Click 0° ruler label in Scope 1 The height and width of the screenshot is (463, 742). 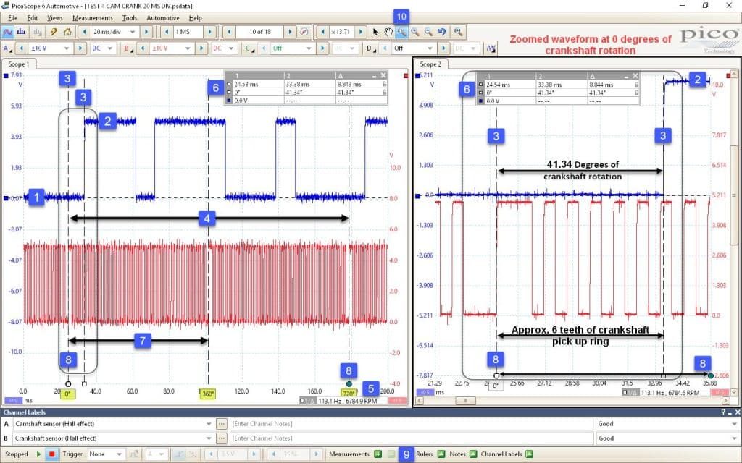(67, 394)
